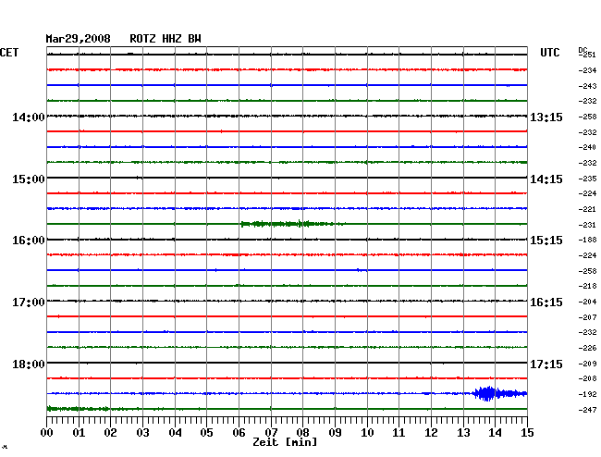This screenshot has height=457, width=601.
Task: Click the 08 minute axis label
Action: (302, 433)
